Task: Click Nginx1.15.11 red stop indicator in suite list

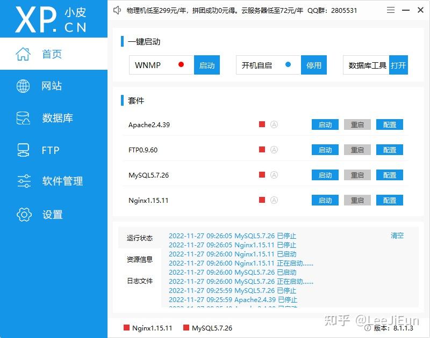Action: (262, 200)
